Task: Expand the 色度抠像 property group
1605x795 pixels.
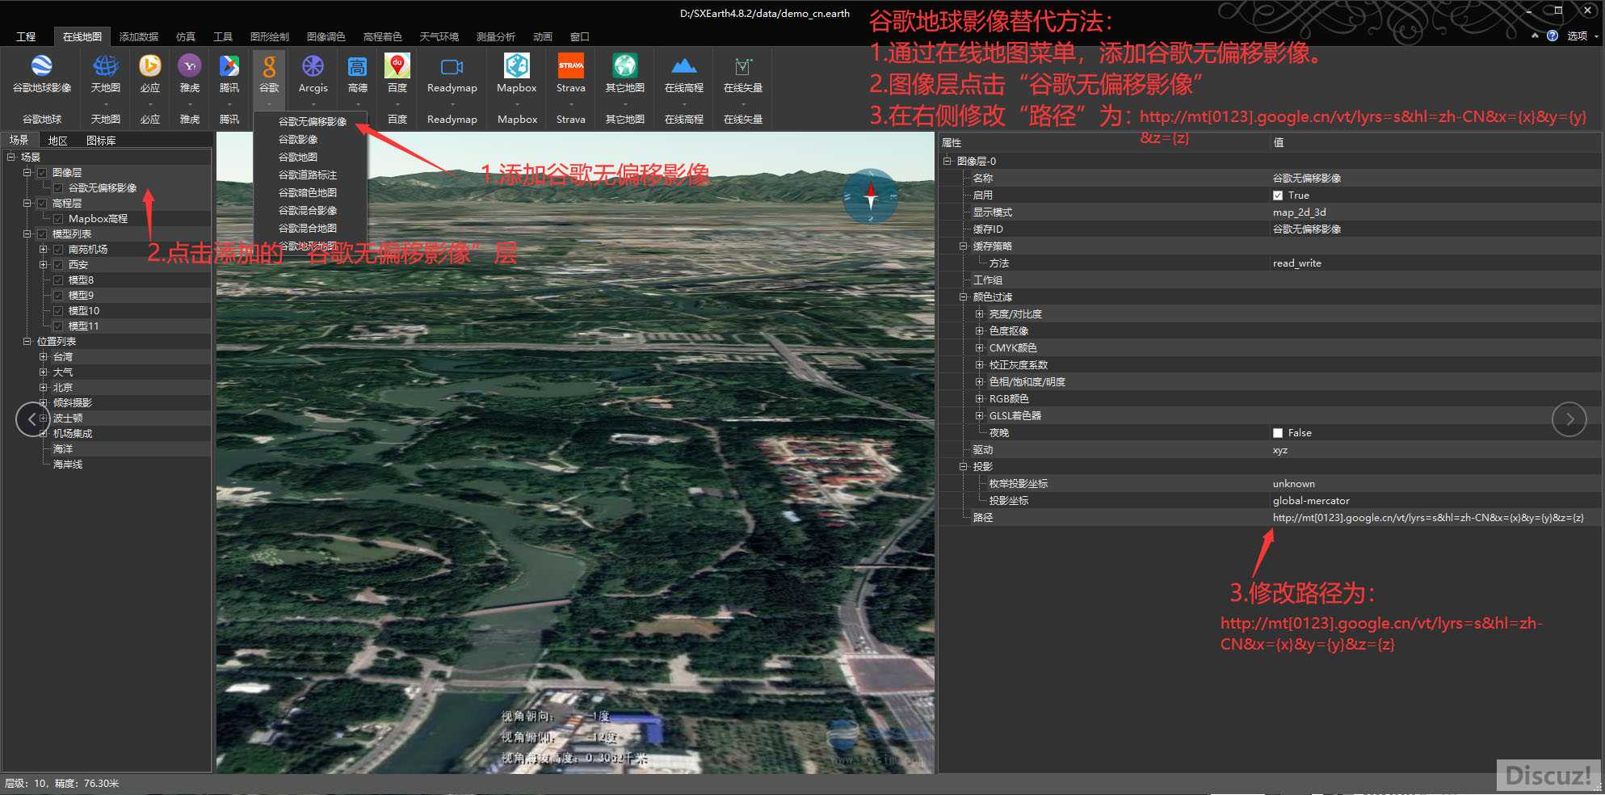Action: 979,331
